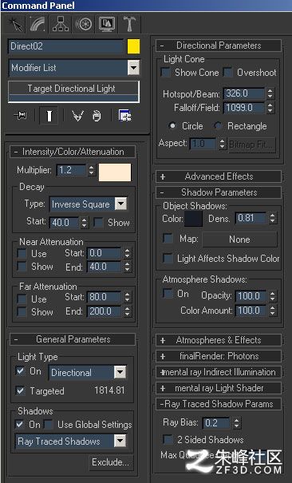This screenshot has width=292, height=483.
Task: Enable Far Attenuation Show checkbox
Action: [22, 311]
